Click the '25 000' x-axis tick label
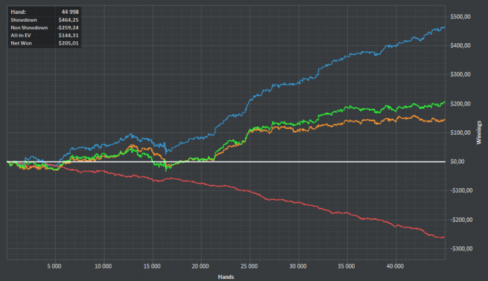Image resolution: width=488 pixels, height=281 pixels. click(249, 266)
